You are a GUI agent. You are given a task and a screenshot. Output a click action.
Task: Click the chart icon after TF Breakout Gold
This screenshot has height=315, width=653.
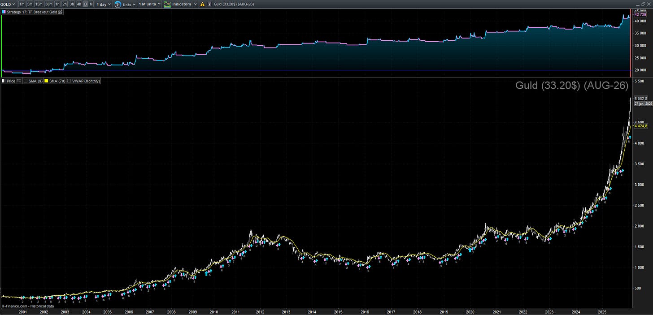pos(60,12)
